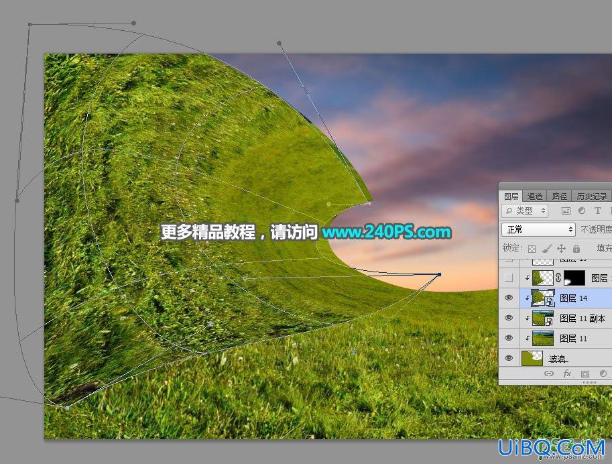612x464 pixels.
Task: Lock transparent pixels icon
Action: click(532, 248)
